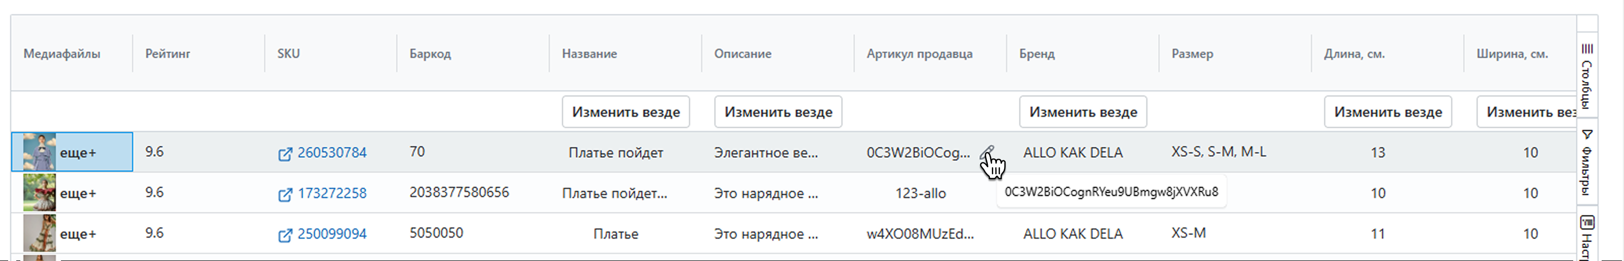Select product thumbnail in second row
1624x261 pixels.
coord(39,192)
